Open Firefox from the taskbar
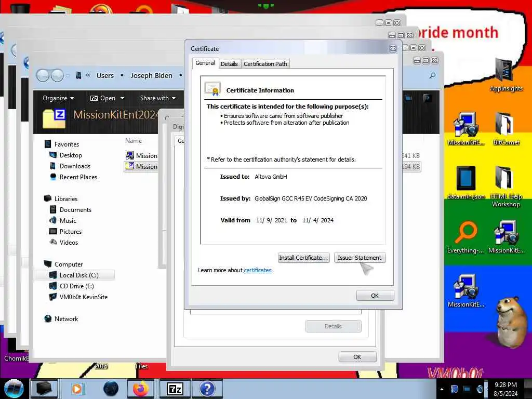Screen dimensions: 532x399 tap(141, 389)
